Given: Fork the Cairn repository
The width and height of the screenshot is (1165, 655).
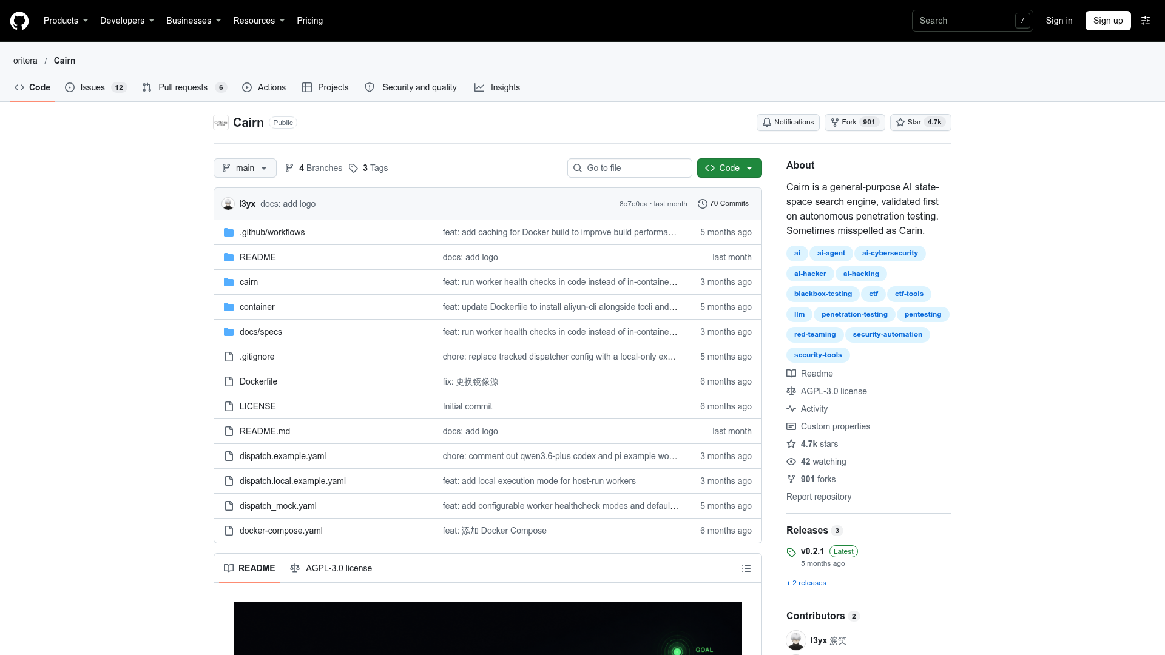Looking at the screenshot, I should click(x=854, y=123).
